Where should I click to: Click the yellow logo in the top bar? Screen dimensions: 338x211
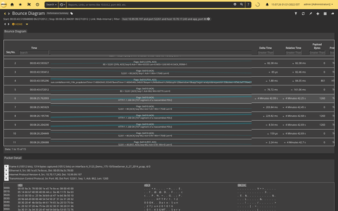(x=4, y=4)
